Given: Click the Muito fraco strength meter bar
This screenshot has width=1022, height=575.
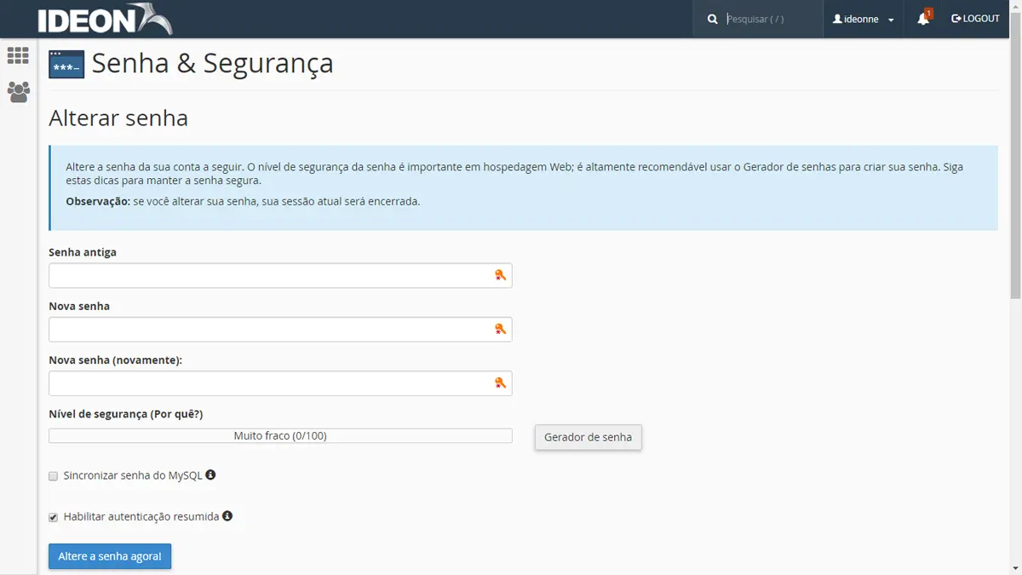Looking at the screenshot, I should [x=280, y=436].
